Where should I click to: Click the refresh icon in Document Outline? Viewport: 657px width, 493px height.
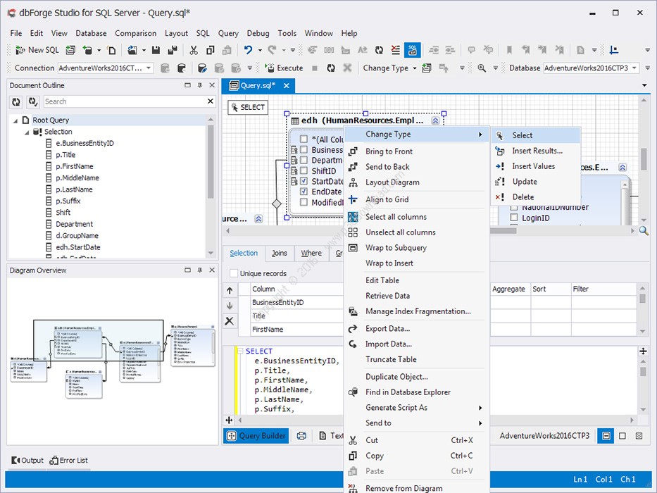[x=16, y=101]
